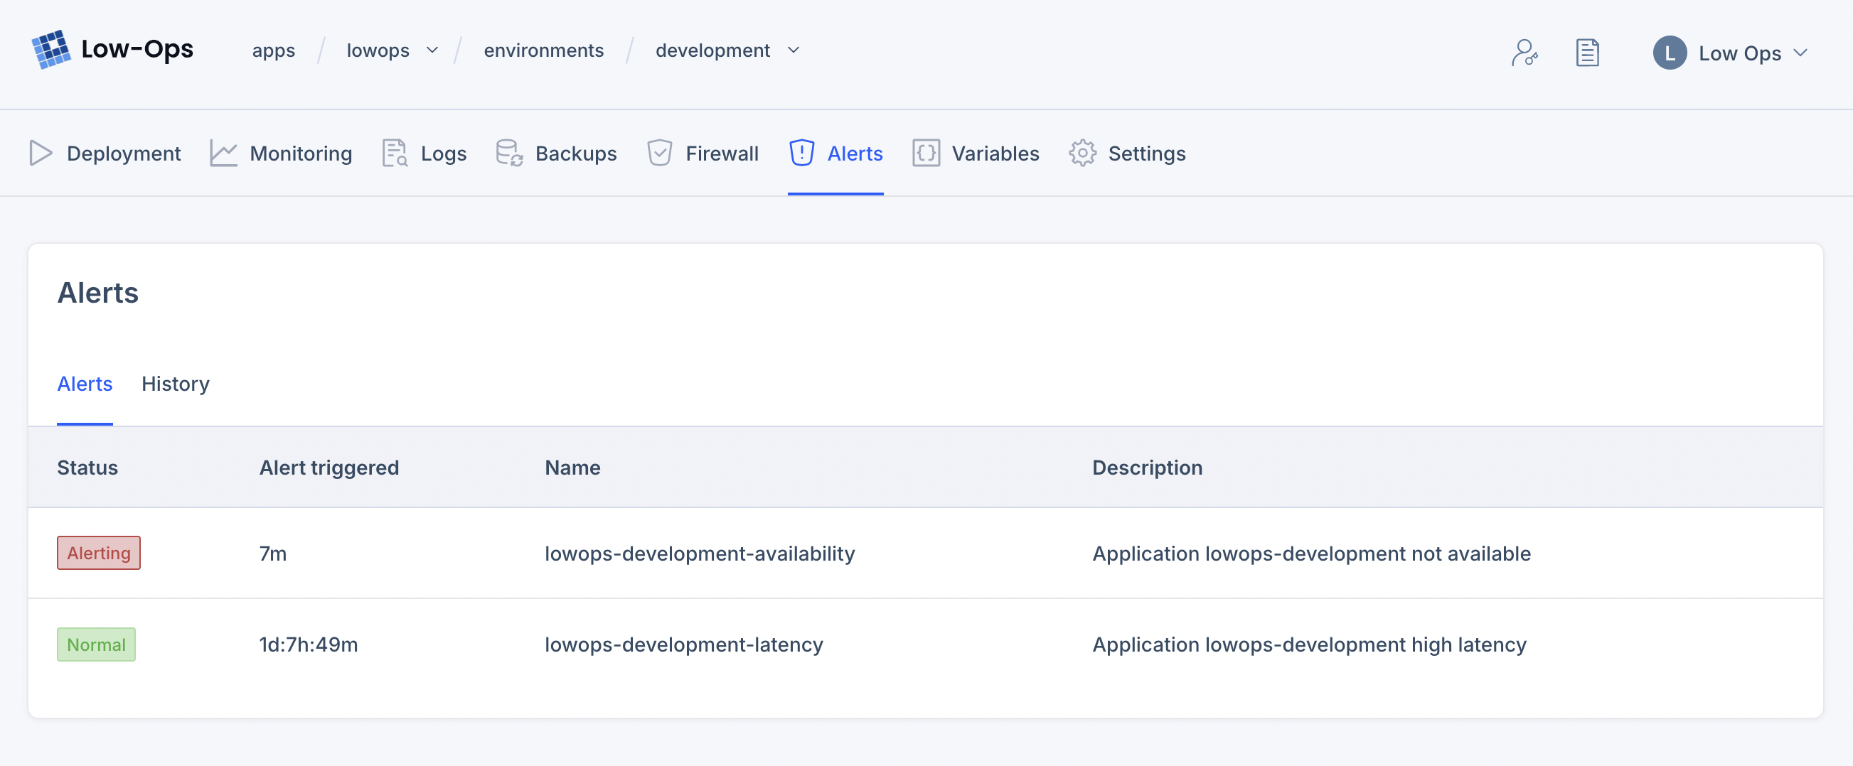Click the Backups database icon

509,153
